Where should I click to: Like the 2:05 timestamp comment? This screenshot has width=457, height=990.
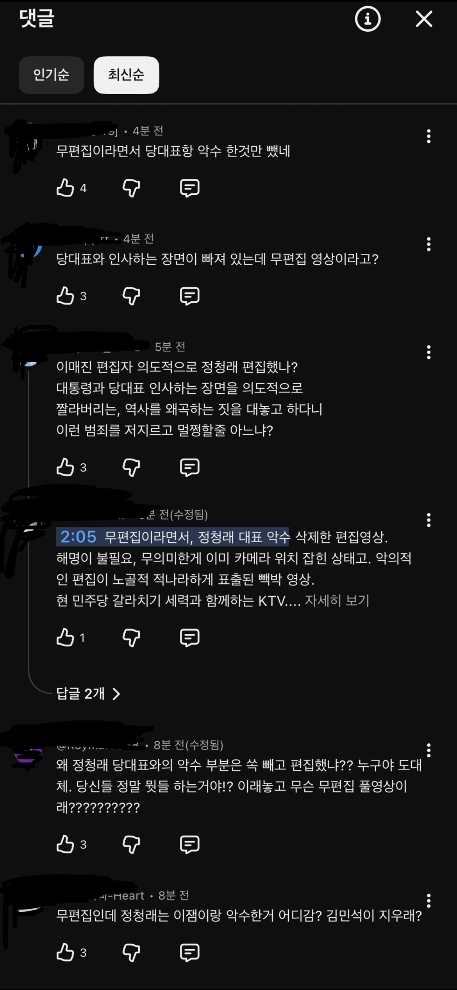point(65,638)
